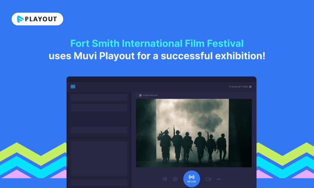Viewport: 314px width, 188px height.
Task: Click the STREAM SETTINGS label
Action: coord(238,87)
